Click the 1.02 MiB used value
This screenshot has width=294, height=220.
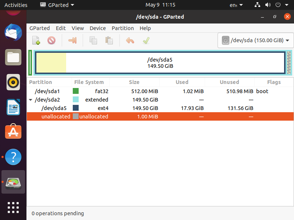pos(193,91)
